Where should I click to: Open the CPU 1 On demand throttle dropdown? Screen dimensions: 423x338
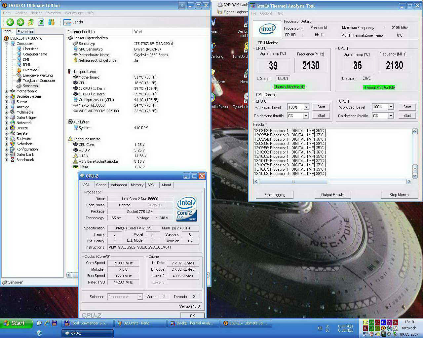pos(391,116)
